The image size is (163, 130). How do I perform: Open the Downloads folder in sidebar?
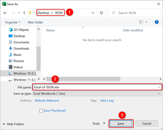(x=21, y=48)
